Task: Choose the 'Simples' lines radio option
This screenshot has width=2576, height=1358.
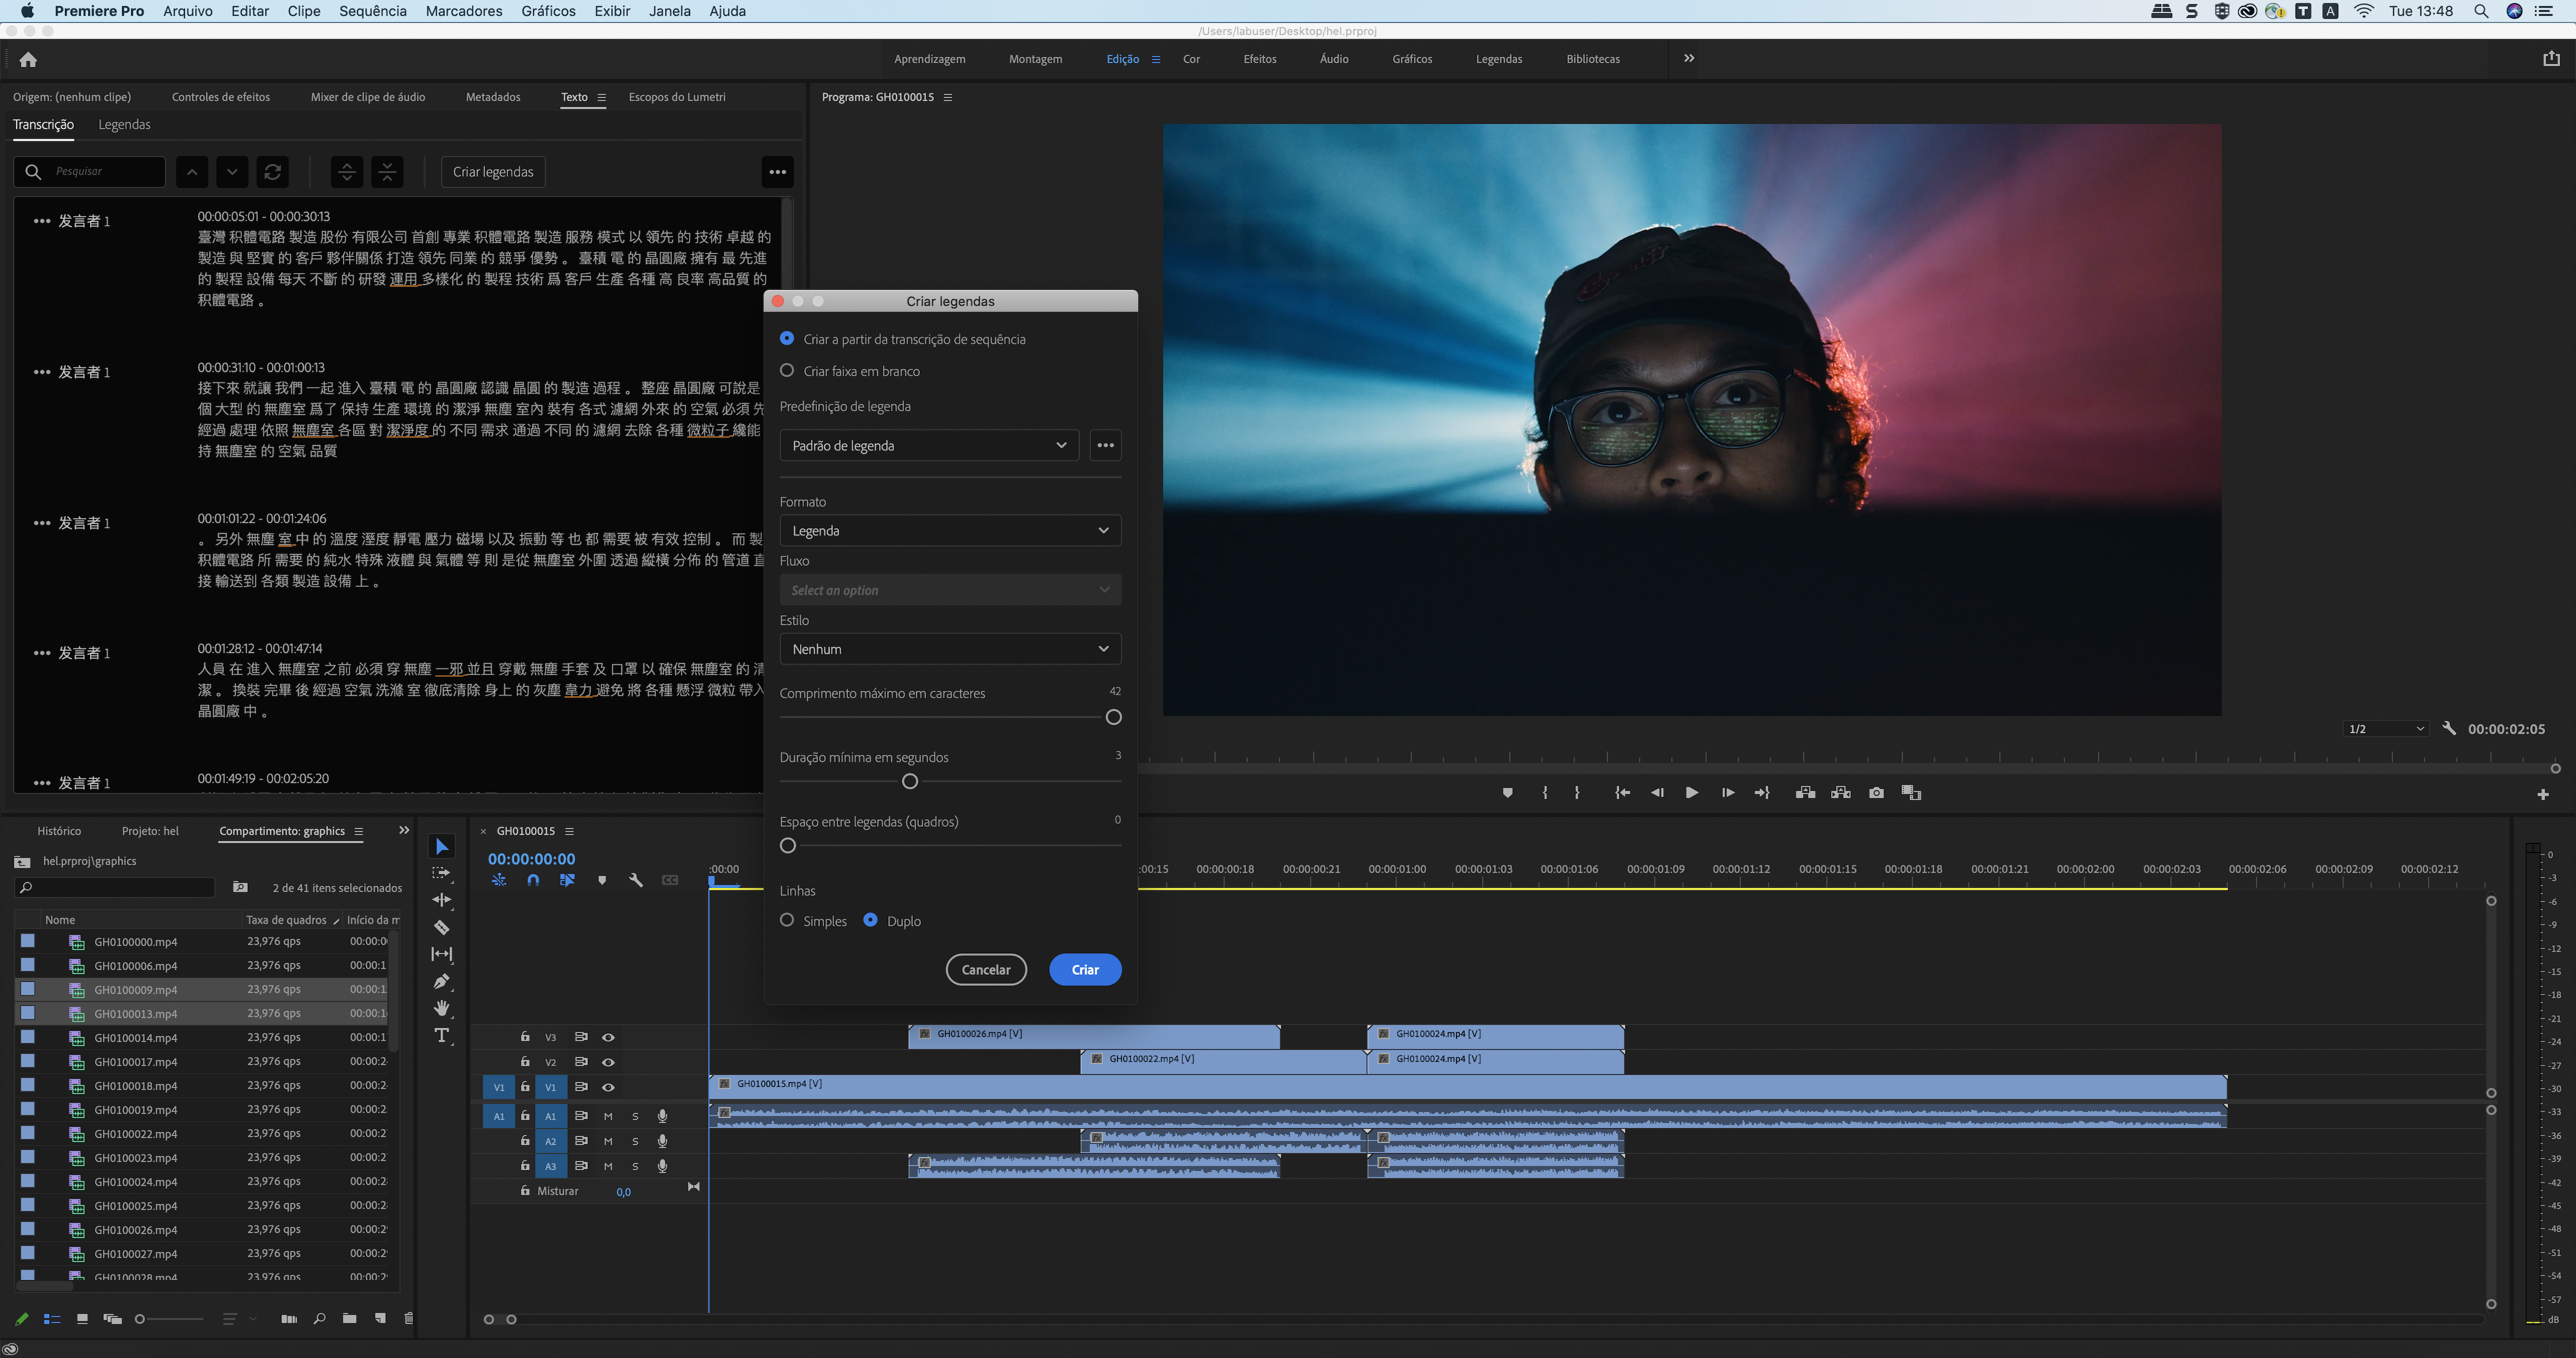Action: tap(787, 920)
